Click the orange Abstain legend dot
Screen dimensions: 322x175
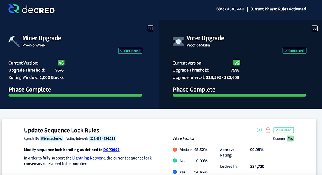tap(175, 150)
